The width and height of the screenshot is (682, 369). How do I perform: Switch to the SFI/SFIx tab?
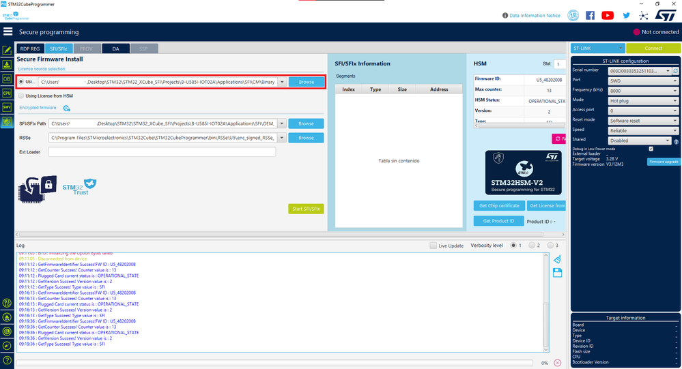(58, 48)
